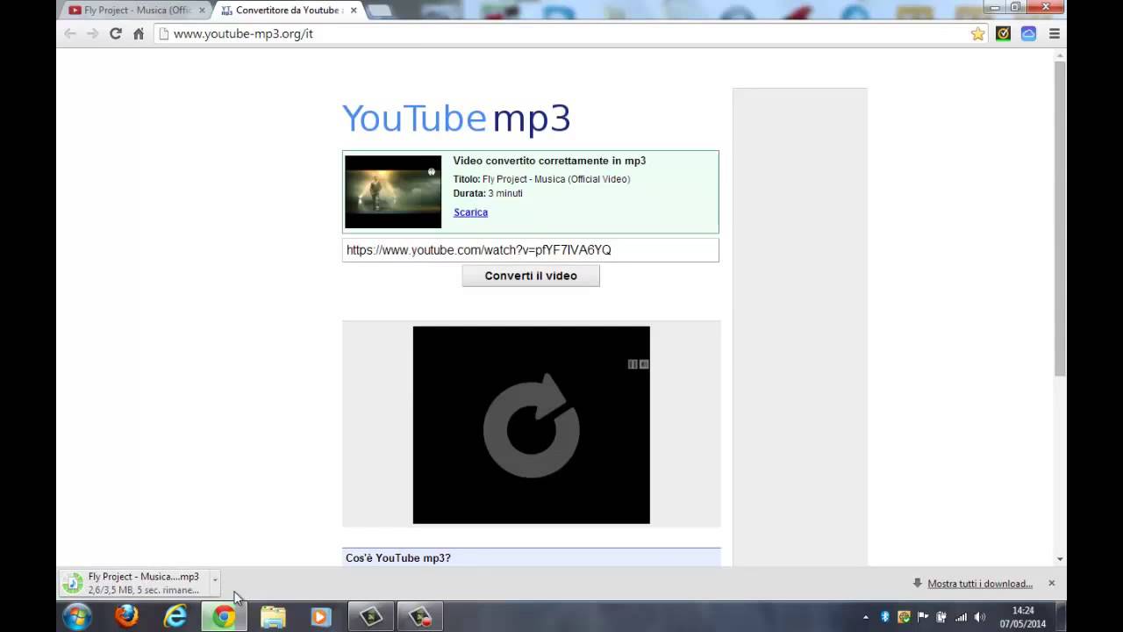Click the battery power tray icon
1123x632 pixels.
(941, 617)
